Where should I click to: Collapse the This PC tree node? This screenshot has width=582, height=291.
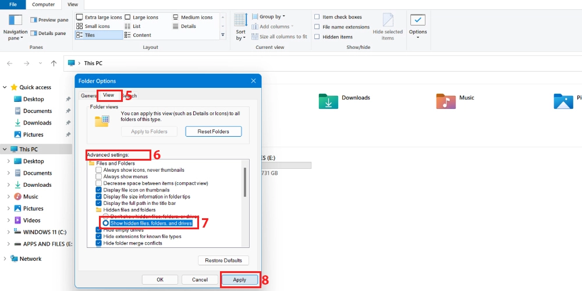5,149
